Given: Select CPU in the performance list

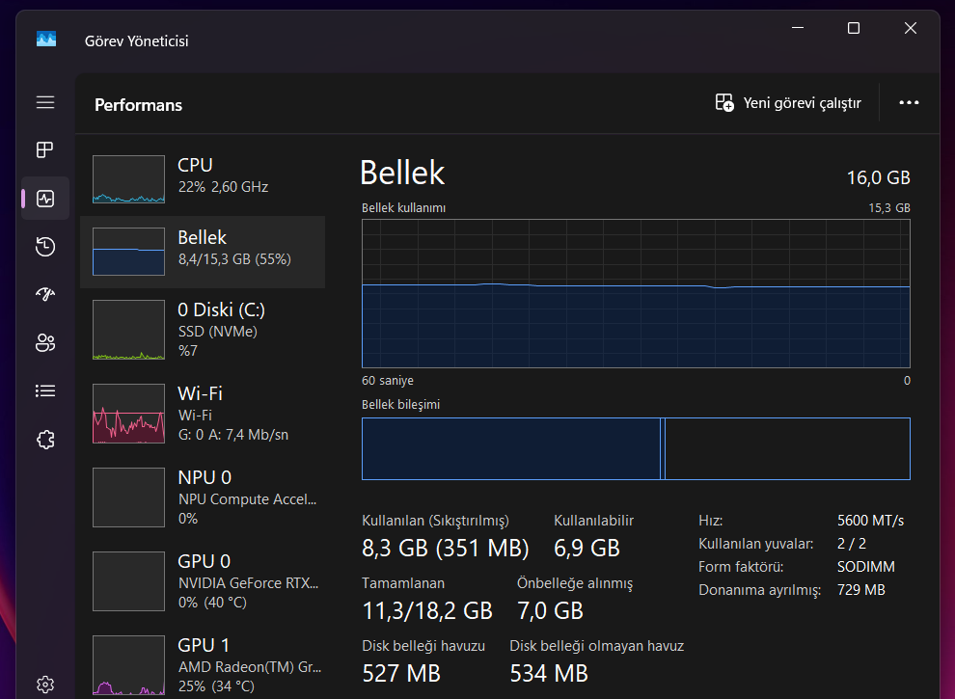Looking at the screenshot, I should pos(203,179).
